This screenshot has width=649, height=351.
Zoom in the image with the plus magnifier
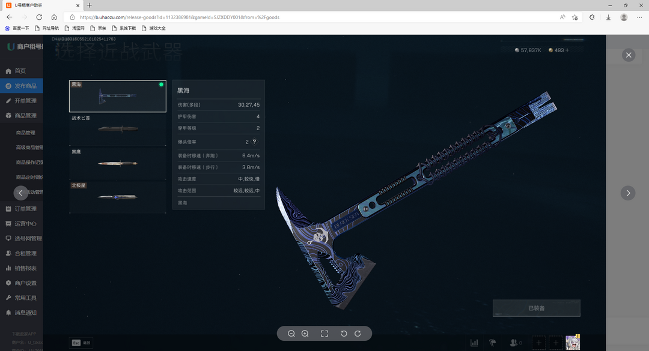[305, 334]
